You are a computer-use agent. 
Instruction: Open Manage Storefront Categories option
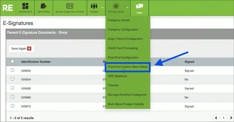127,95
